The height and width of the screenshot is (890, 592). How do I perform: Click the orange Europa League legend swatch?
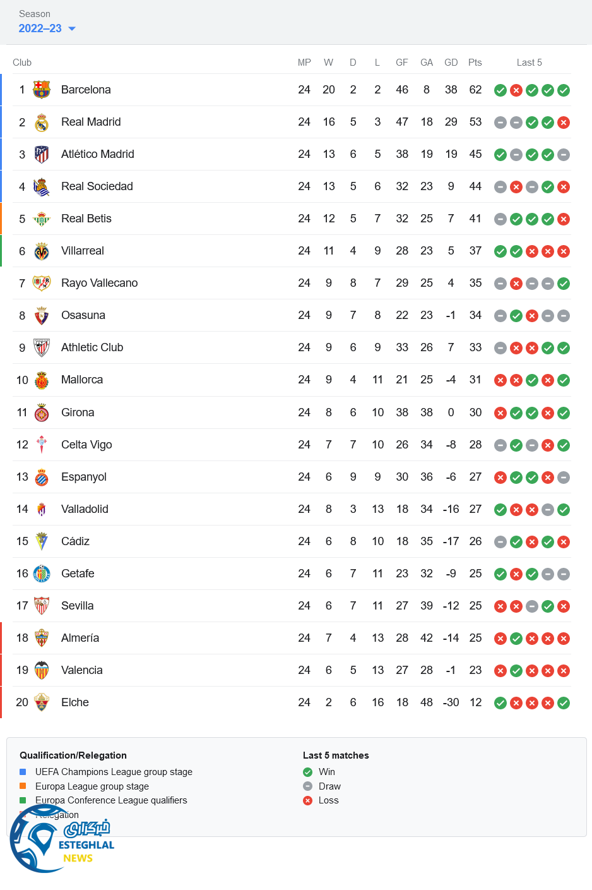coord(23,786)
